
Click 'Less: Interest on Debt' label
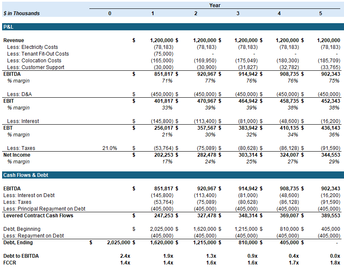[29, 195]
